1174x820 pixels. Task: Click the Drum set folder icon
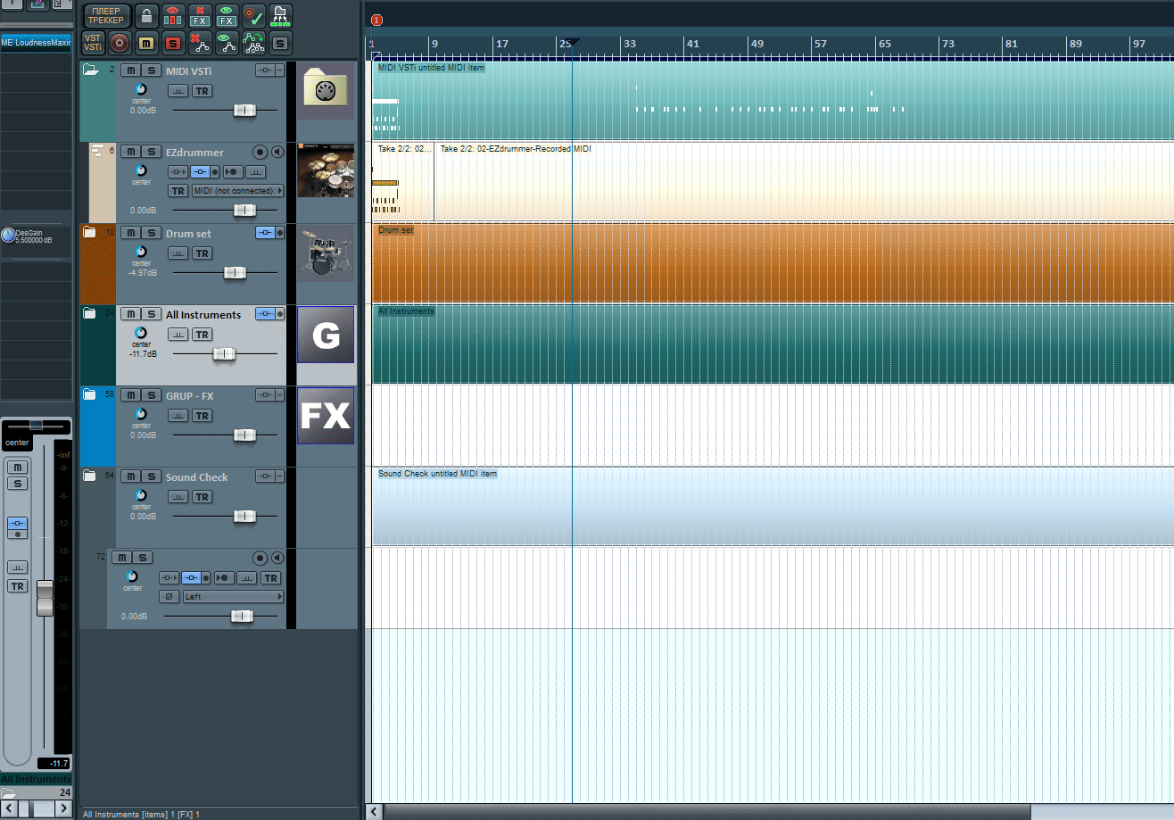[89, 233]
